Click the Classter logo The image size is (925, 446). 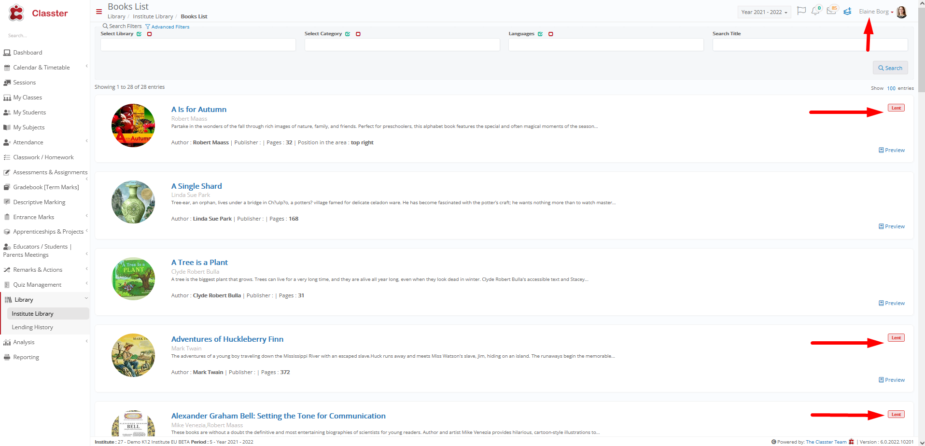[x=38, y=13]
